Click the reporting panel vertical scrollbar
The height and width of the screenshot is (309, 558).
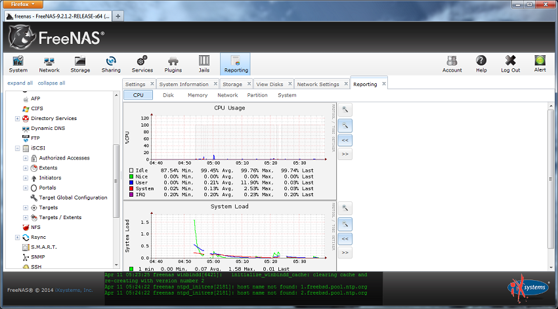click(x=551, y=179)
